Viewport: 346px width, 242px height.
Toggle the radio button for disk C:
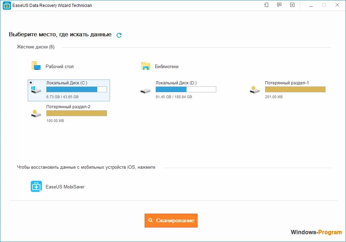click(31, 83)
